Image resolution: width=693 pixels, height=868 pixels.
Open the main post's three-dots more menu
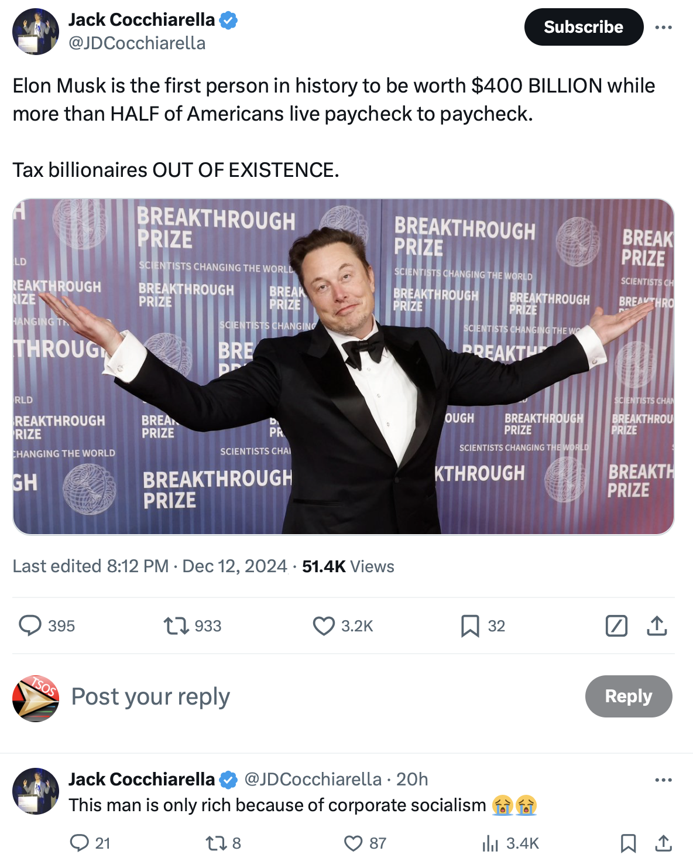coord(663,28)
